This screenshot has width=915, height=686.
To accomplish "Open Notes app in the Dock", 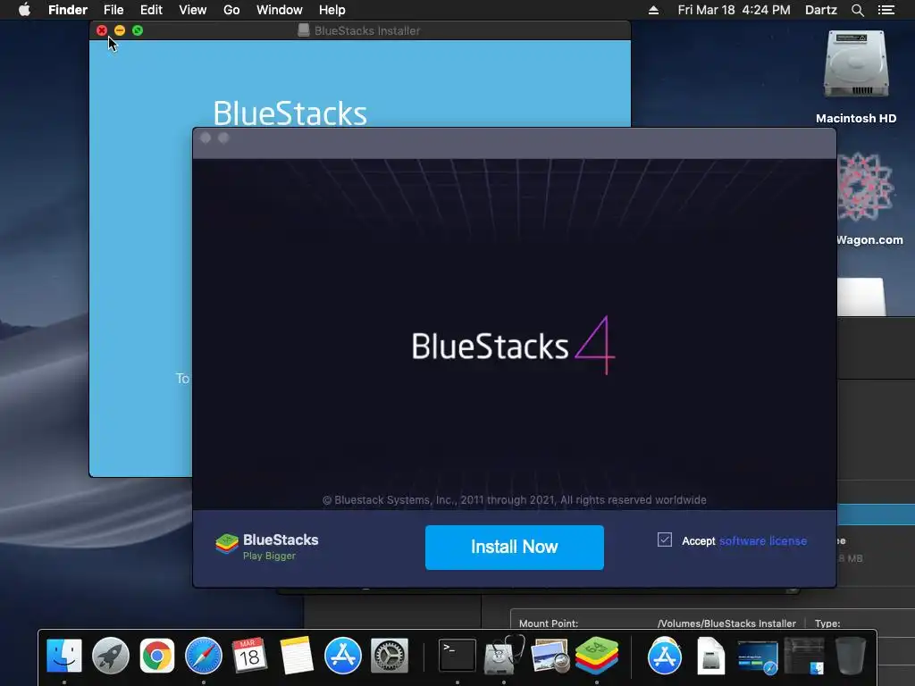I will pyautogui.click(x=297, y=656).
